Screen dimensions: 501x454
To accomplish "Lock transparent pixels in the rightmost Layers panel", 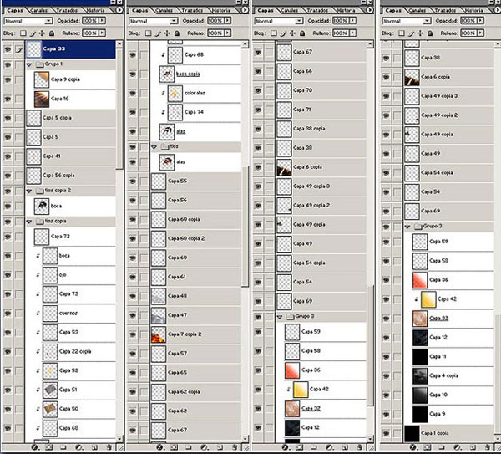I will coord(402,33).
